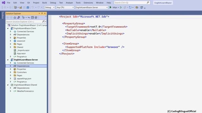Image resolution: width=202 pixels, height=113 pixels.
Task: Open the https launch profile dropdown arrow
Action: pos(118,8)
